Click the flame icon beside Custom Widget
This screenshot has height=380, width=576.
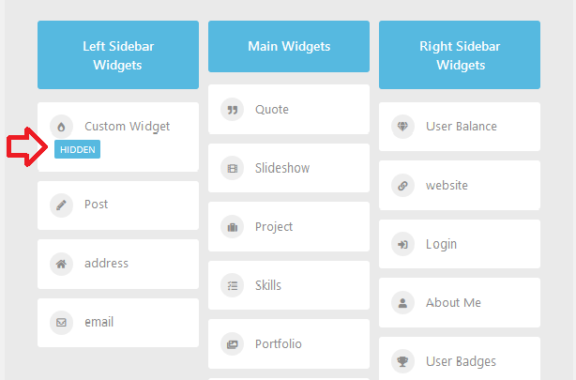click(x=61, y=127)
